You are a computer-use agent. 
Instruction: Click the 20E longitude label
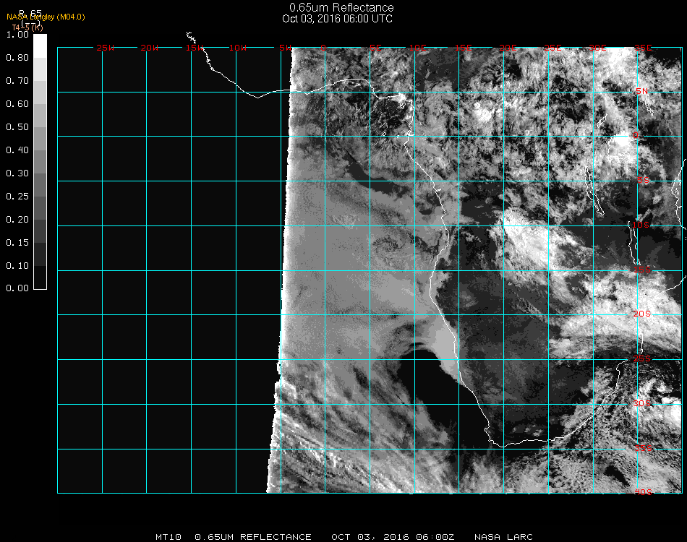click(x=508, y=48)
